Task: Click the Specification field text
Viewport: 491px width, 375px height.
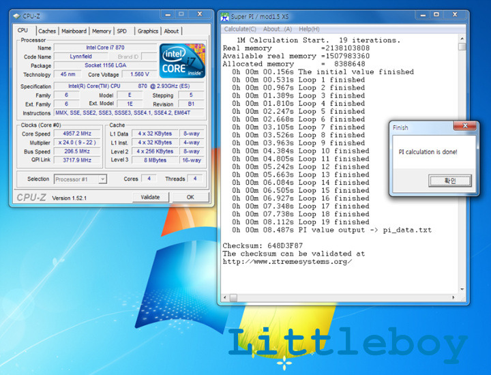Action: [x=129, y=86]
